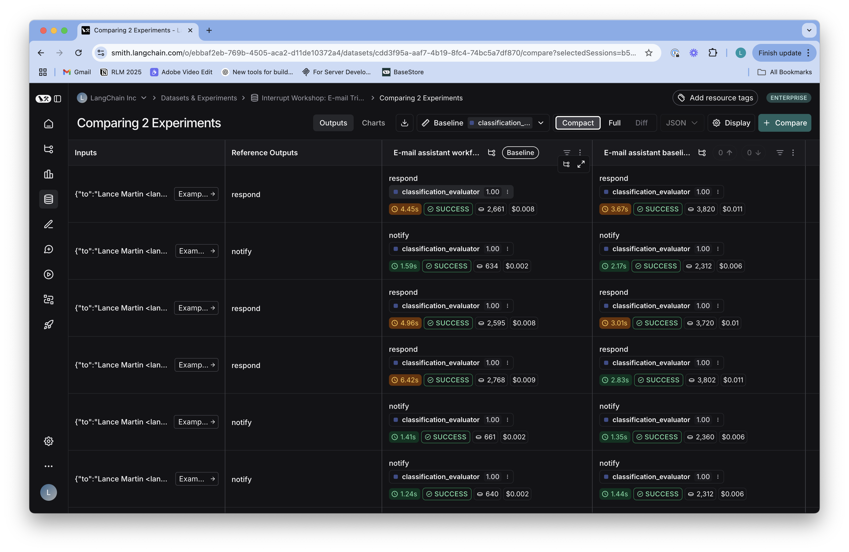Switch to the Charts tab

tap(373, 123)
